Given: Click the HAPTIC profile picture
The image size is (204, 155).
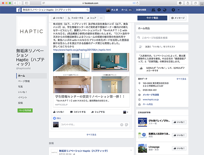Looking at the screenshot, I should (x=32, y=31).
